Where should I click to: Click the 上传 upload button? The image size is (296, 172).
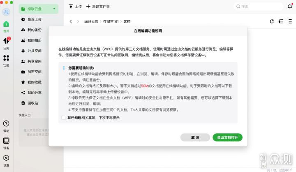pyautogui.click(x=75, y=7)
